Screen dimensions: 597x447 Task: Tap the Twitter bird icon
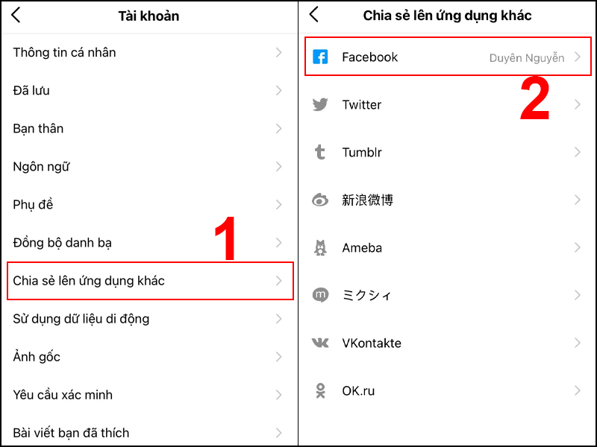pyautogui.click(x=320, y=104)
